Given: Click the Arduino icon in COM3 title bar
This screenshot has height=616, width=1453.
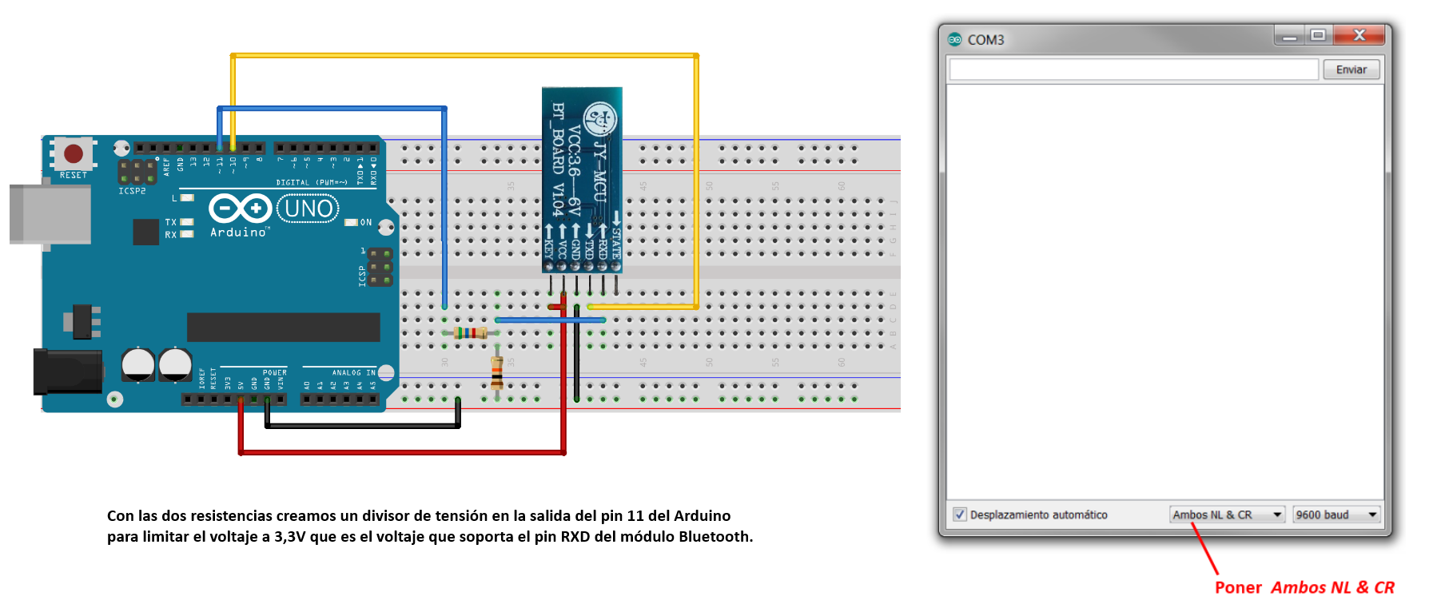Looking at the screenshot, I should (954, 39).
